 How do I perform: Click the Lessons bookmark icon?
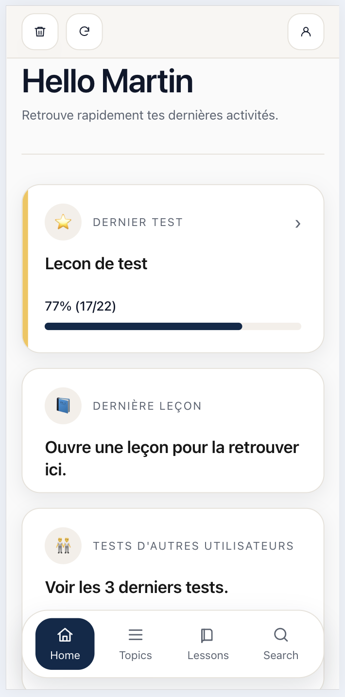pos(207,635)
